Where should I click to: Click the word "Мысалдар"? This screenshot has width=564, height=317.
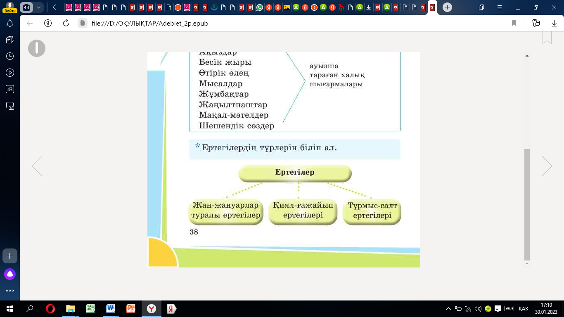point(221,84)
